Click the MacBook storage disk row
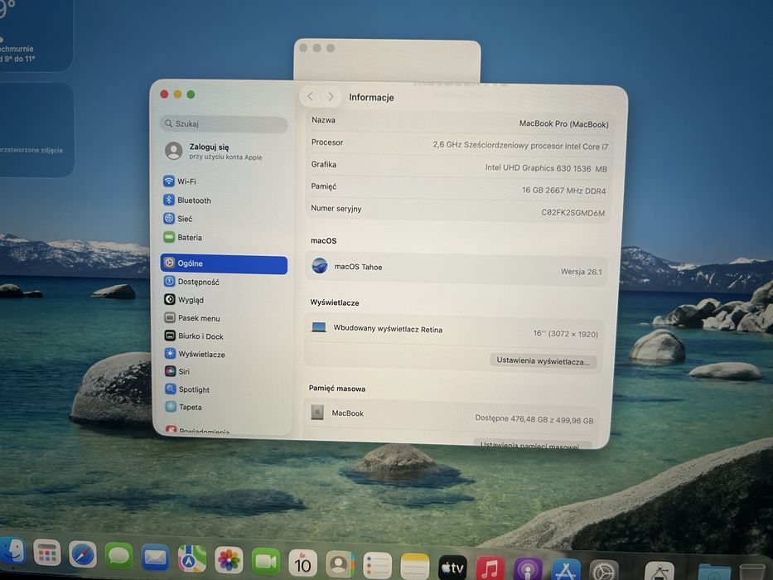The width and height of the screenshot is (773, 580). pos(452,415)
